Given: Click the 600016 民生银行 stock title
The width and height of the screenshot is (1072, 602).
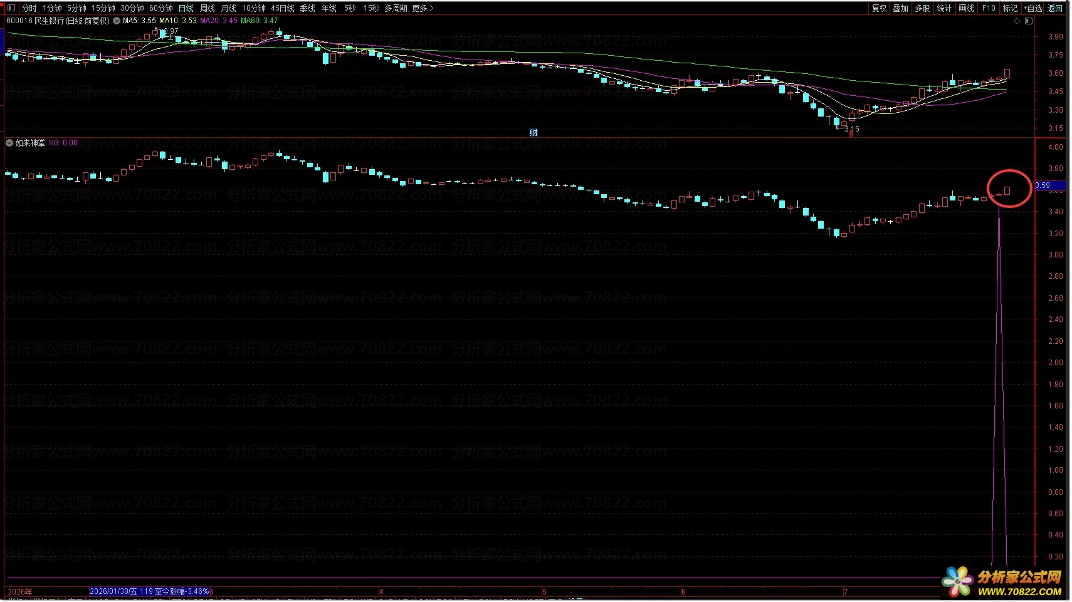Looking at the screenshot, I should tap(58, 21).
